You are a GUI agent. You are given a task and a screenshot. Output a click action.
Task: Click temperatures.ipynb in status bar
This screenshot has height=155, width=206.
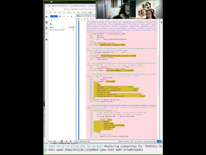(x=149, y=141)
